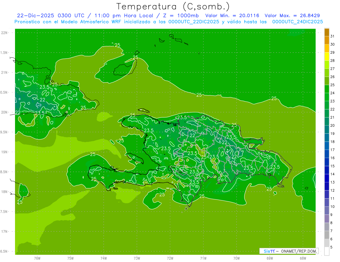The height and width of the screenshot is (262, 340).
Task: Click the map title 'Temperatura (C,somb.)'
Action: point(173,6)
